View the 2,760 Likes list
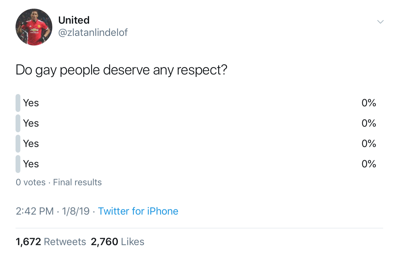402x254 pixels. pyautogui.click(x=117, y=242)
